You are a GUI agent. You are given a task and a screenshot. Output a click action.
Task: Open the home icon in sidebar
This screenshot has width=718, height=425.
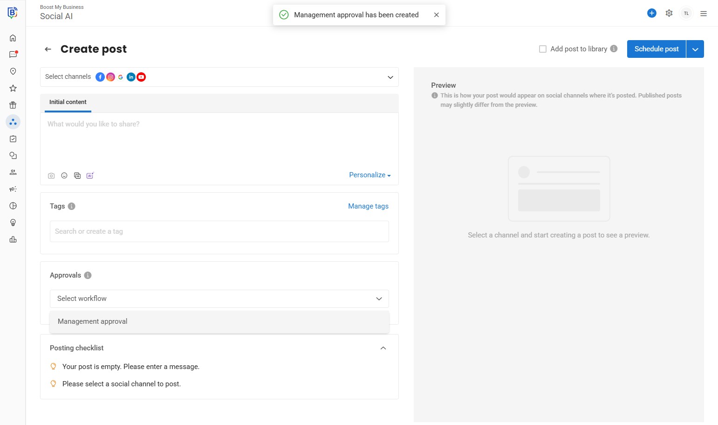(x=13, y=38)
